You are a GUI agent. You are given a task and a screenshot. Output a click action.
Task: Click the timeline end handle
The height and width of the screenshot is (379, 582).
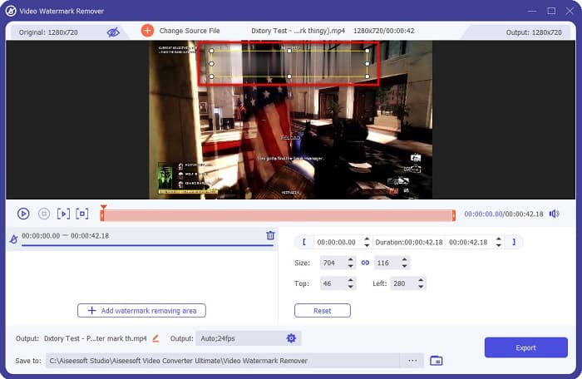pos(454,215)
